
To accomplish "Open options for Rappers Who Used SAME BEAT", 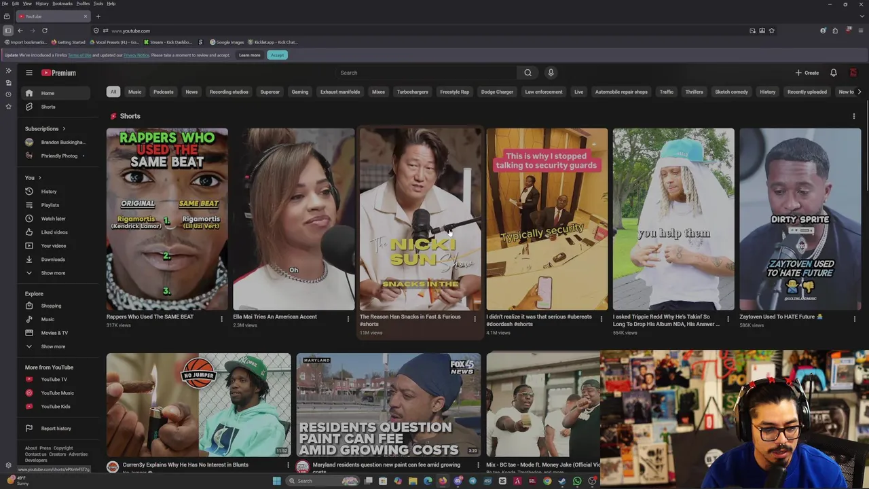I will [221, 319].
